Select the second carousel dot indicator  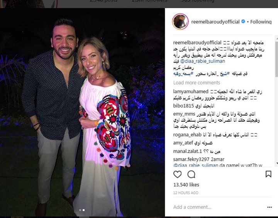tap(84, 210)
